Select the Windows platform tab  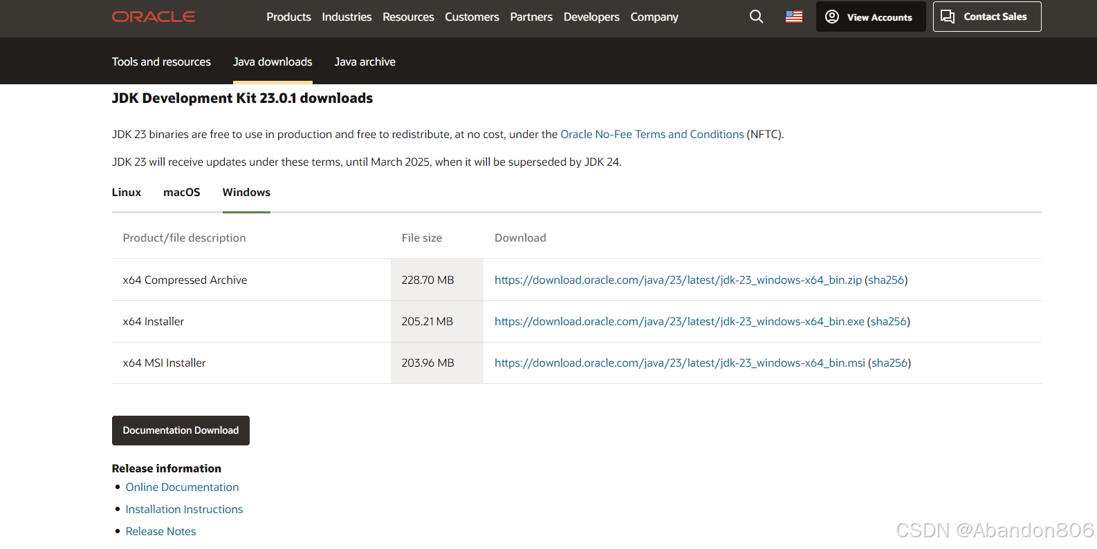coord(246,192)
